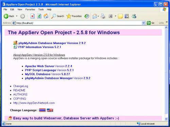Open the View menu
The image size is (170, 127).
(x=20, y=9)
